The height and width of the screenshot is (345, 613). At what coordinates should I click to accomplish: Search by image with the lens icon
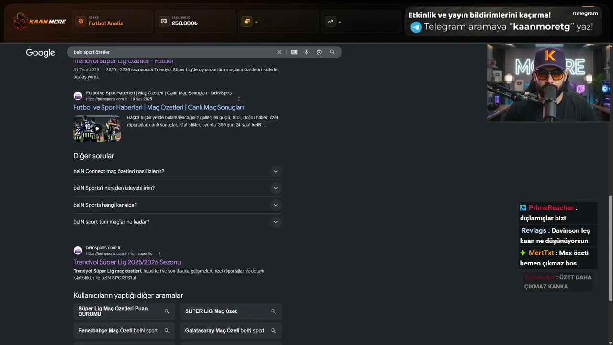319,52
